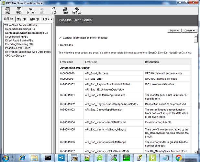
Task: Click the Locate (查找) toolbar icon
Action: pyautogui.click(x=19, y=11)
